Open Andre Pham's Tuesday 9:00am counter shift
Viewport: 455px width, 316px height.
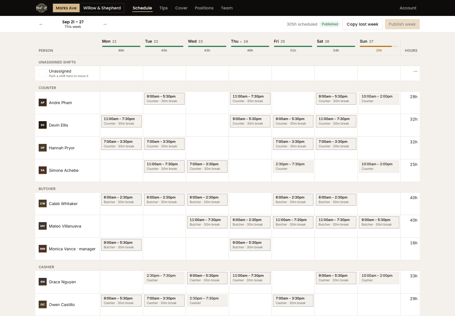coord(164,99)
